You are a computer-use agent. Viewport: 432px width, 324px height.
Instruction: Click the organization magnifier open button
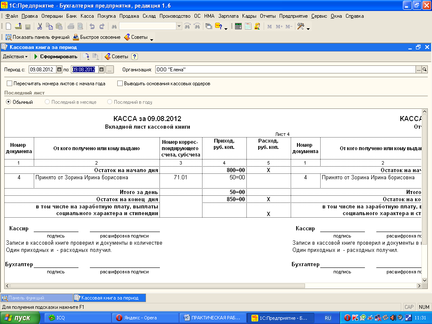pyautogui.click(x=424, y=70)
